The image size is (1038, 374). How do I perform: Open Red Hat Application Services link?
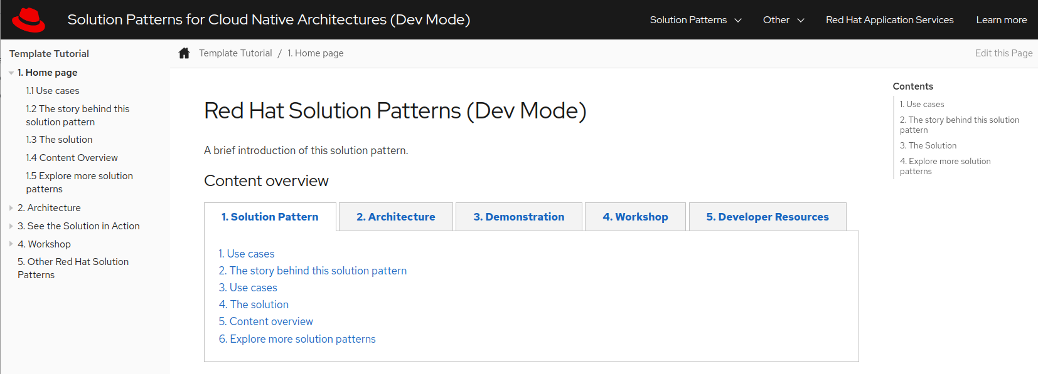click(x=889, y=20)
